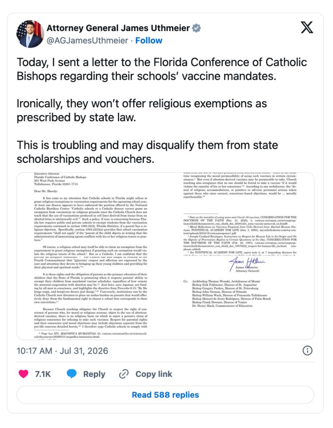Viewport: 333px width, 428px height.
Task: Click the Attorney General James Uthmeier display name
Action: point(118,28)
